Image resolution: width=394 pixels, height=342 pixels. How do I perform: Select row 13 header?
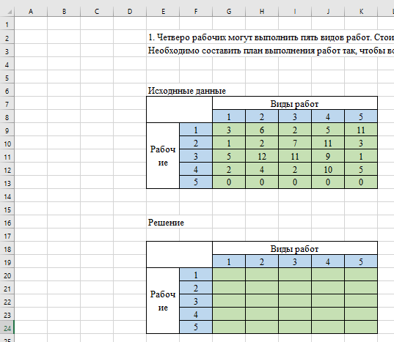(7, 183)
